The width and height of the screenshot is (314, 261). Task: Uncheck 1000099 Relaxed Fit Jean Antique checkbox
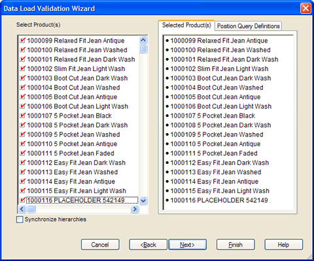tap(22, 40)
